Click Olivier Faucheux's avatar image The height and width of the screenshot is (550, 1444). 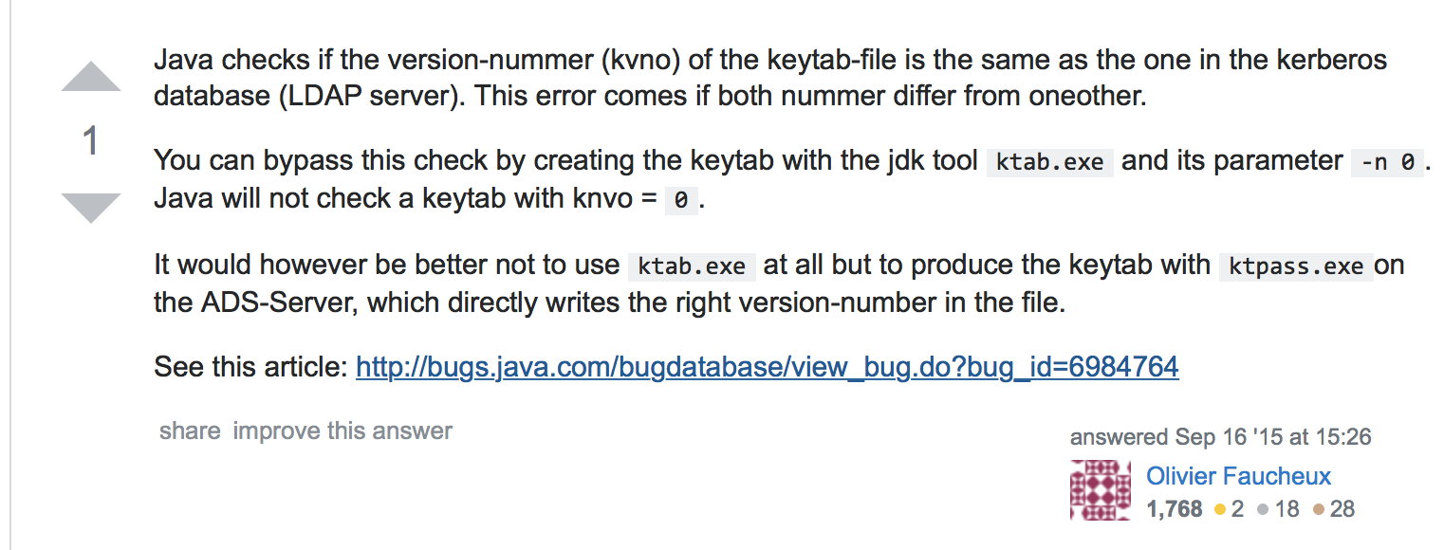[1101, 490]
